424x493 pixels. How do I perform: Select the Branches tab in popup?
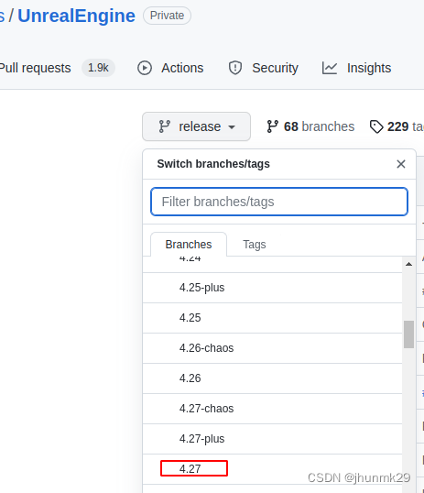point(189,245)
